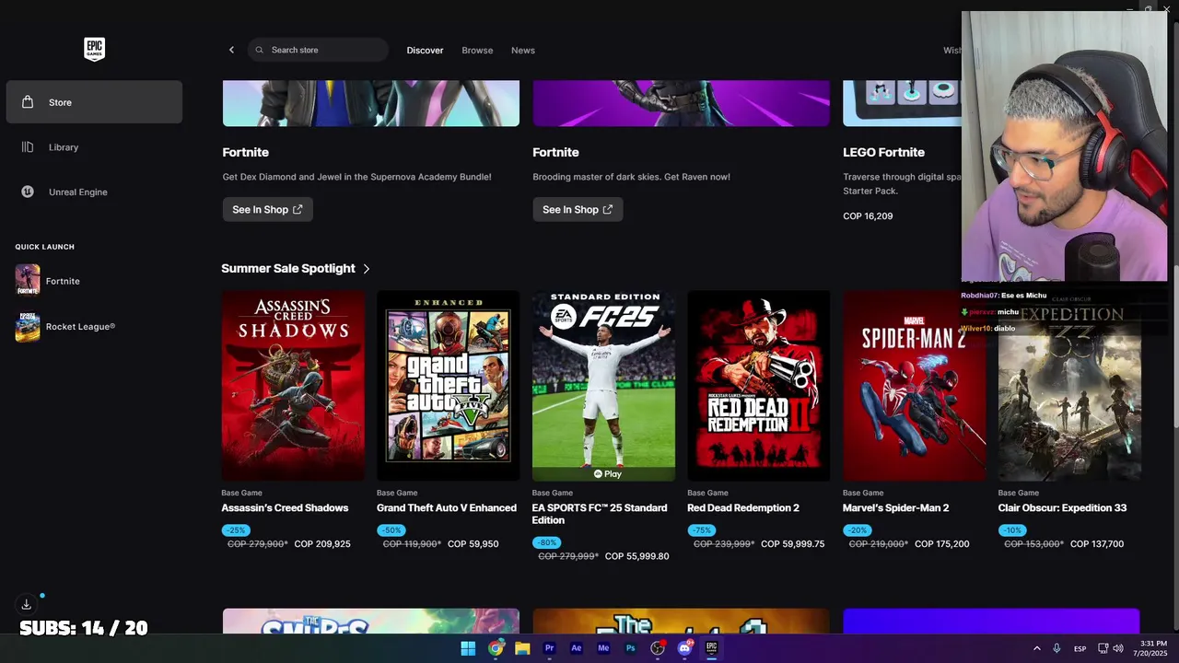Open Adobe Media Encoder from taskbar

click(x=603, y=648)
